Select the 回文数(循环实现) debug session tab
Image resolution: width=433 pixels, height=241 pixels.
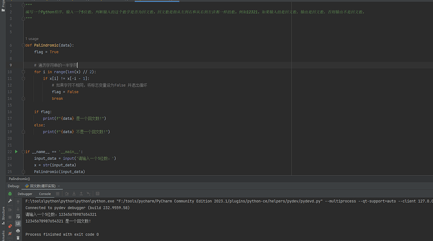coord(43,186)
